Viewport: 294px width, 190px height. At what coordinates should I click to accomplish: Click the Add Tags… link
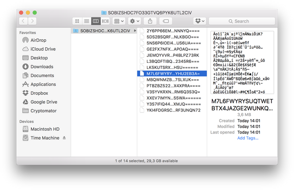(248, 138)
